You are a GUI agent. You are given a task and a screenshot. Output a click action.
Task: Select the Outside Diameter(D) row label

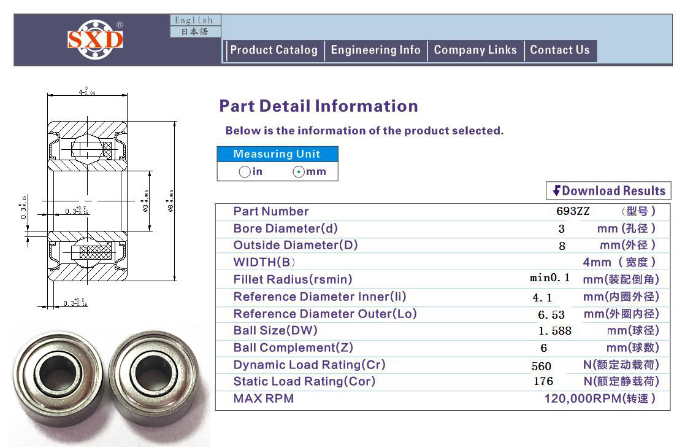click(x=295, y=245)
